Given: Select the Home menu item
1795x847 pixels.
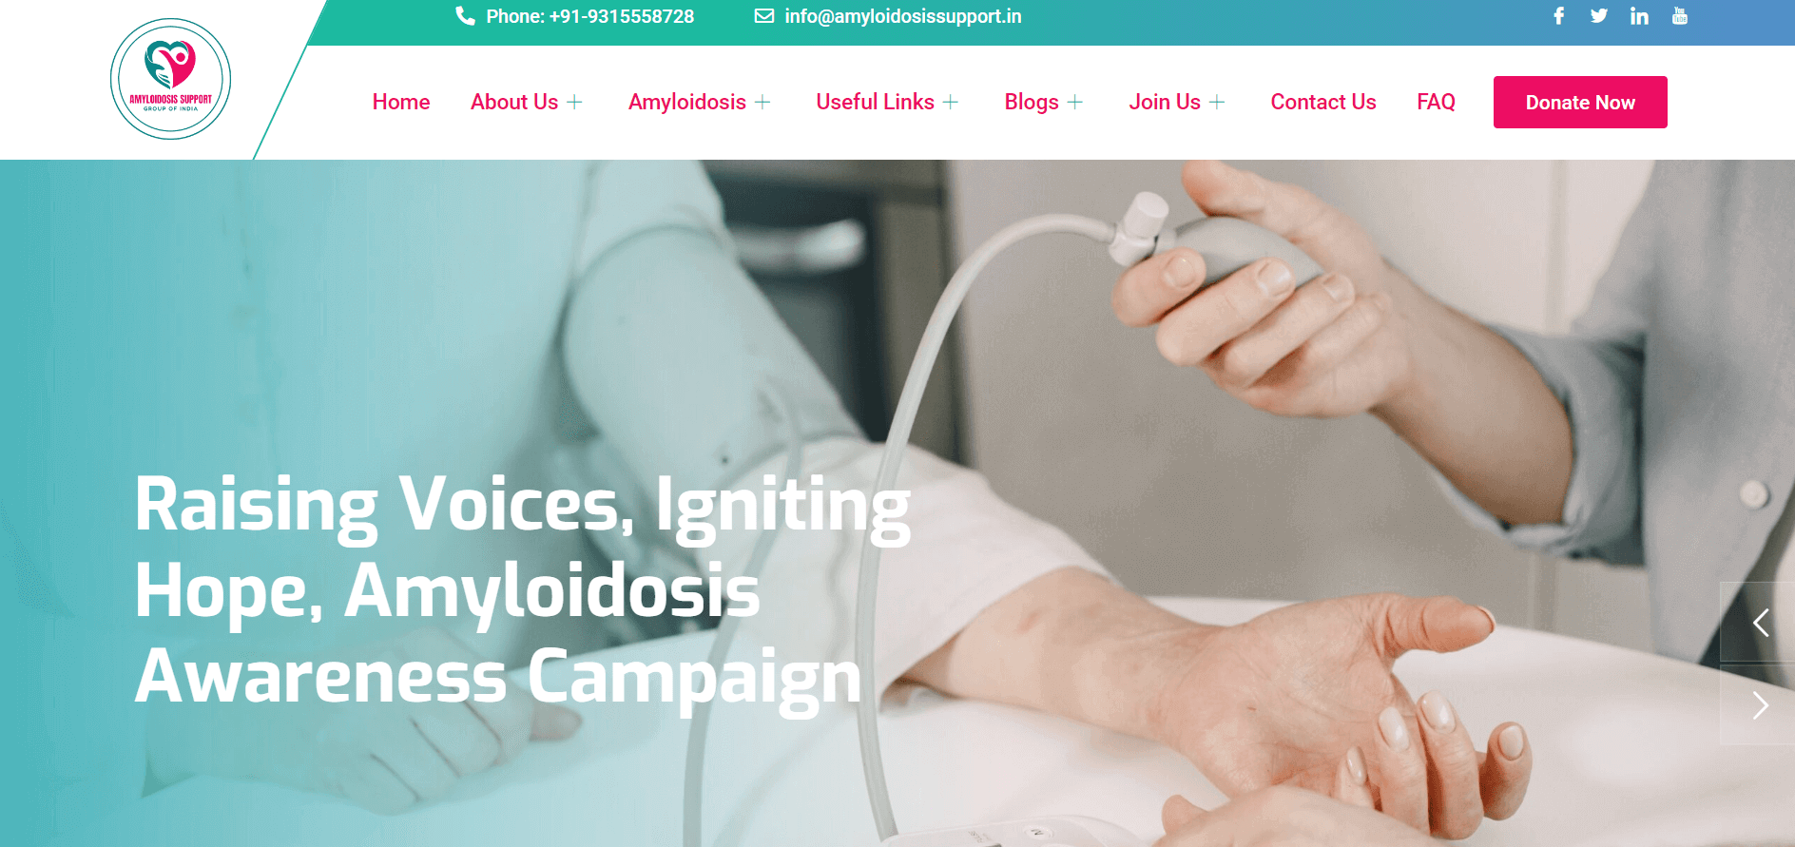Looking at the screenshot, I should [401, 102].
